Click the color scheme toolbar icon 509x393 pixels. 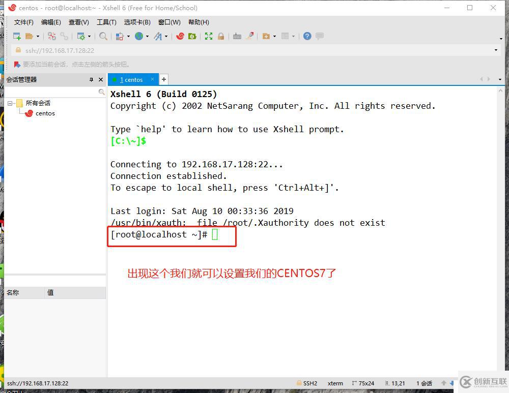(120, 36)
